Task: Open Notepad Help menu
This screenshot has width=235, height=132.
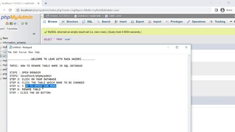Action: coord(37,52)
